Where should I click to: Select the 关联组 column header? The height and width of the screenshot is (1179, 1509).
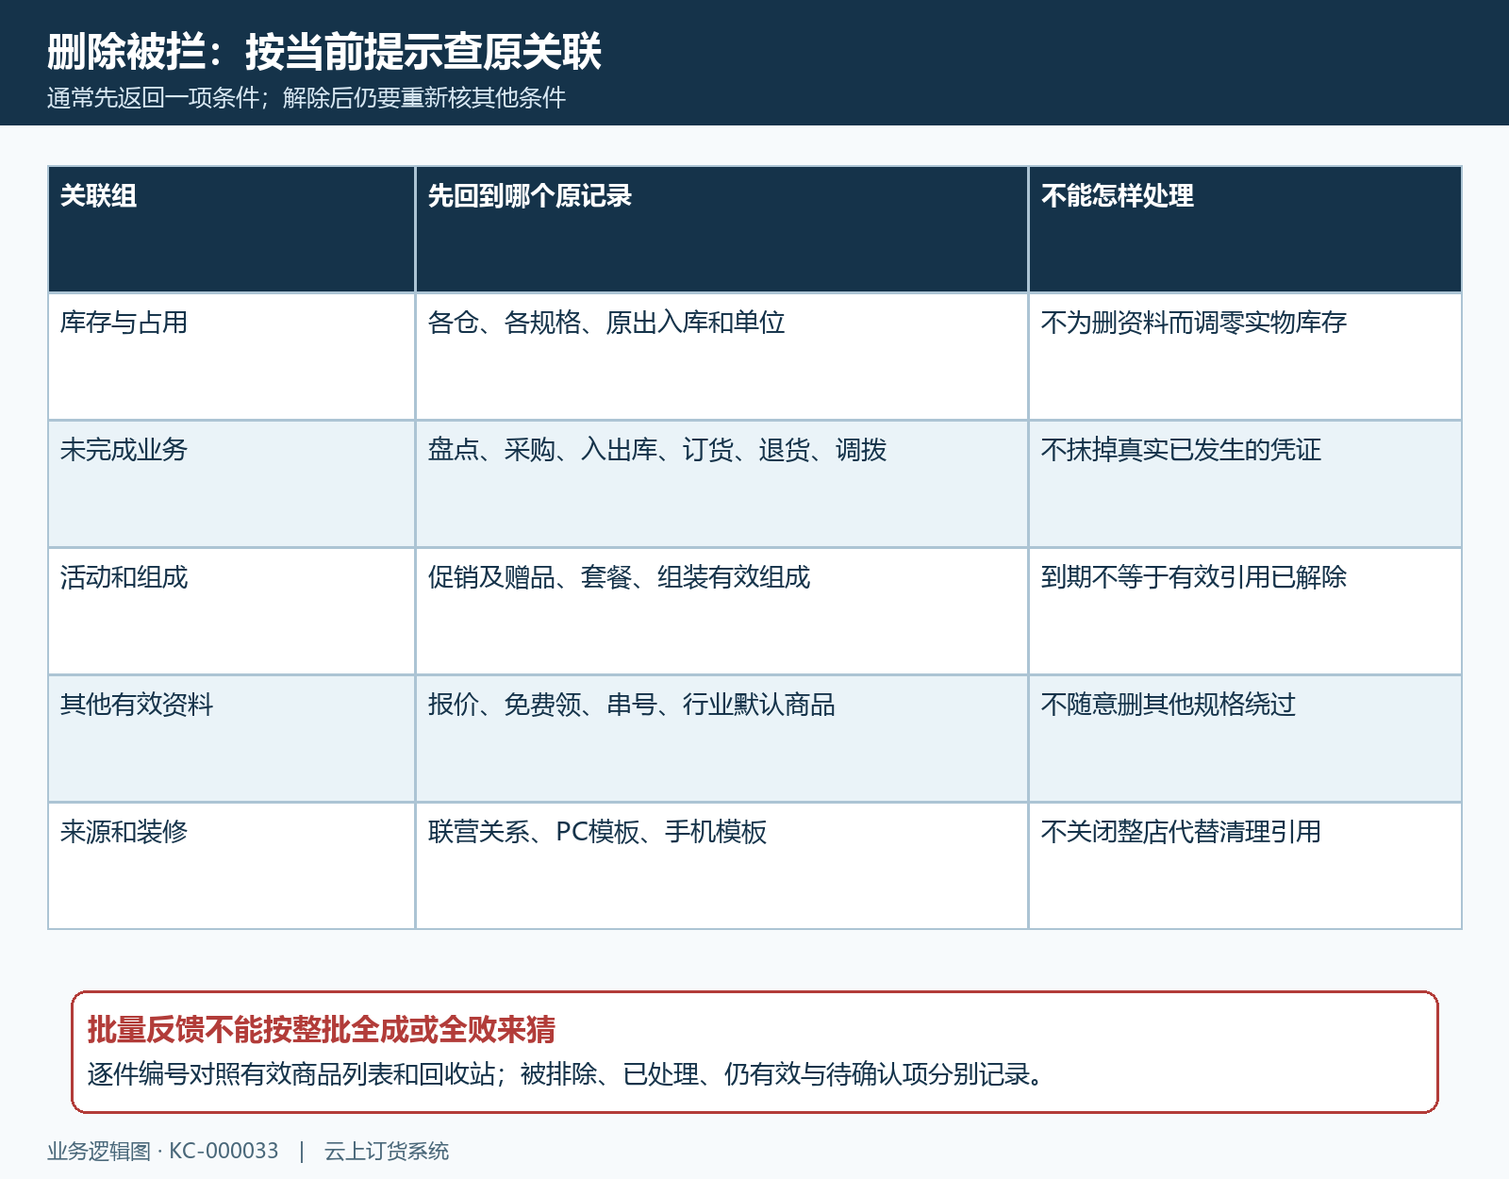coord(231,229)
